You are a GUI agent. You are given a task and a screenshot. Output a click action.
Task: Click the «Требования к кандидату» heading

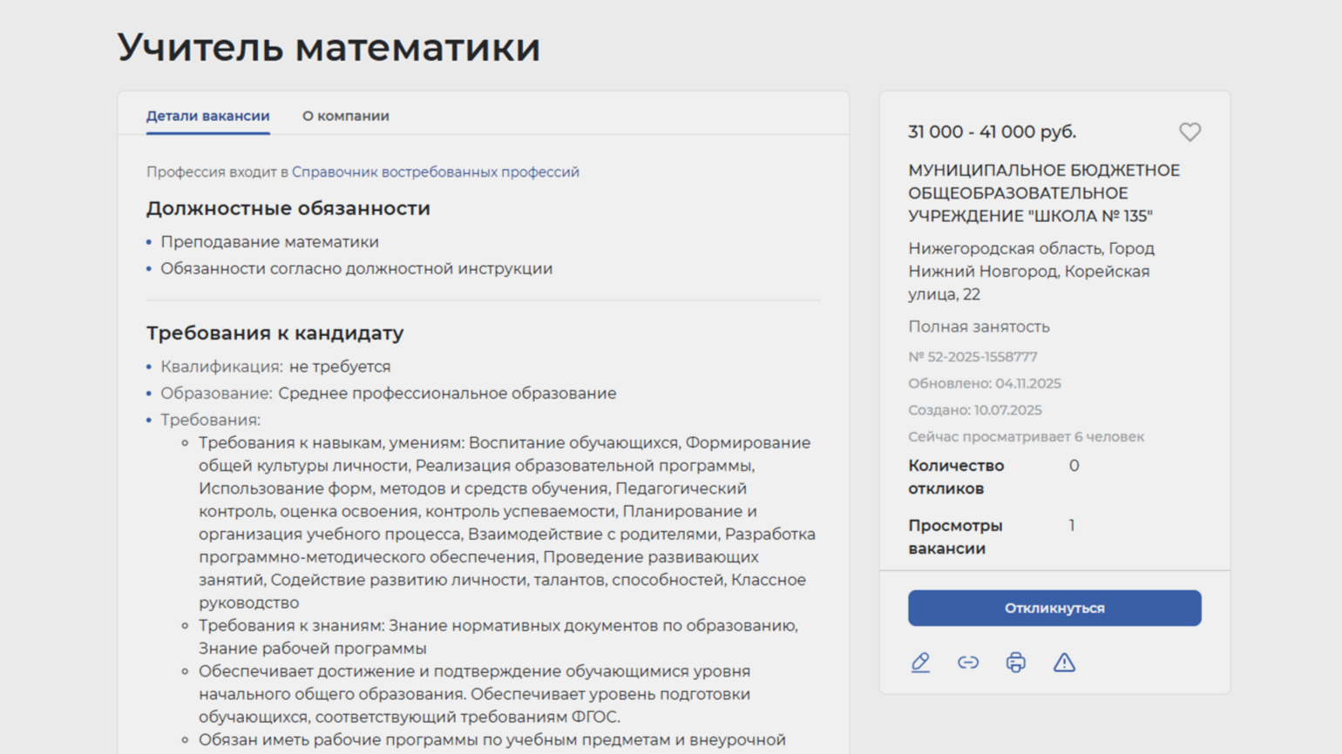(274, 333)
